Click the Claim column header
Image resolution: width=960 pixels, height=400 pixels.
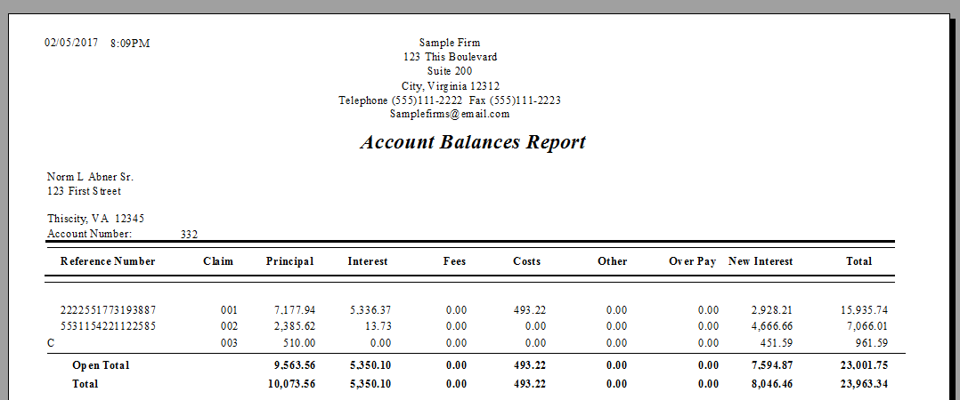(218, 261)
